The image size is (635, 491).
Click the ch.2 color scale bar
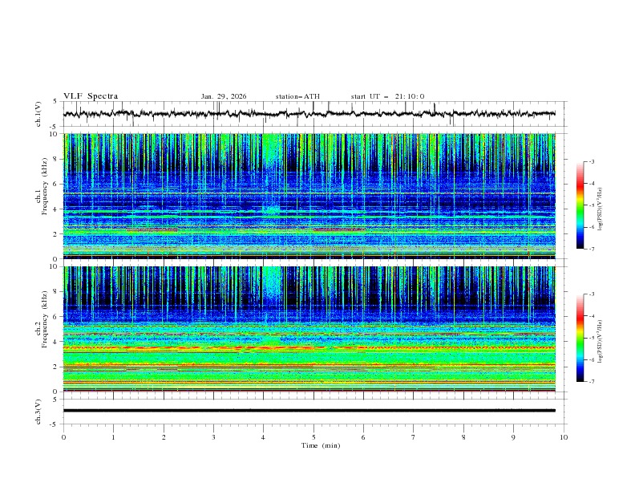click(x=580, y=338)
